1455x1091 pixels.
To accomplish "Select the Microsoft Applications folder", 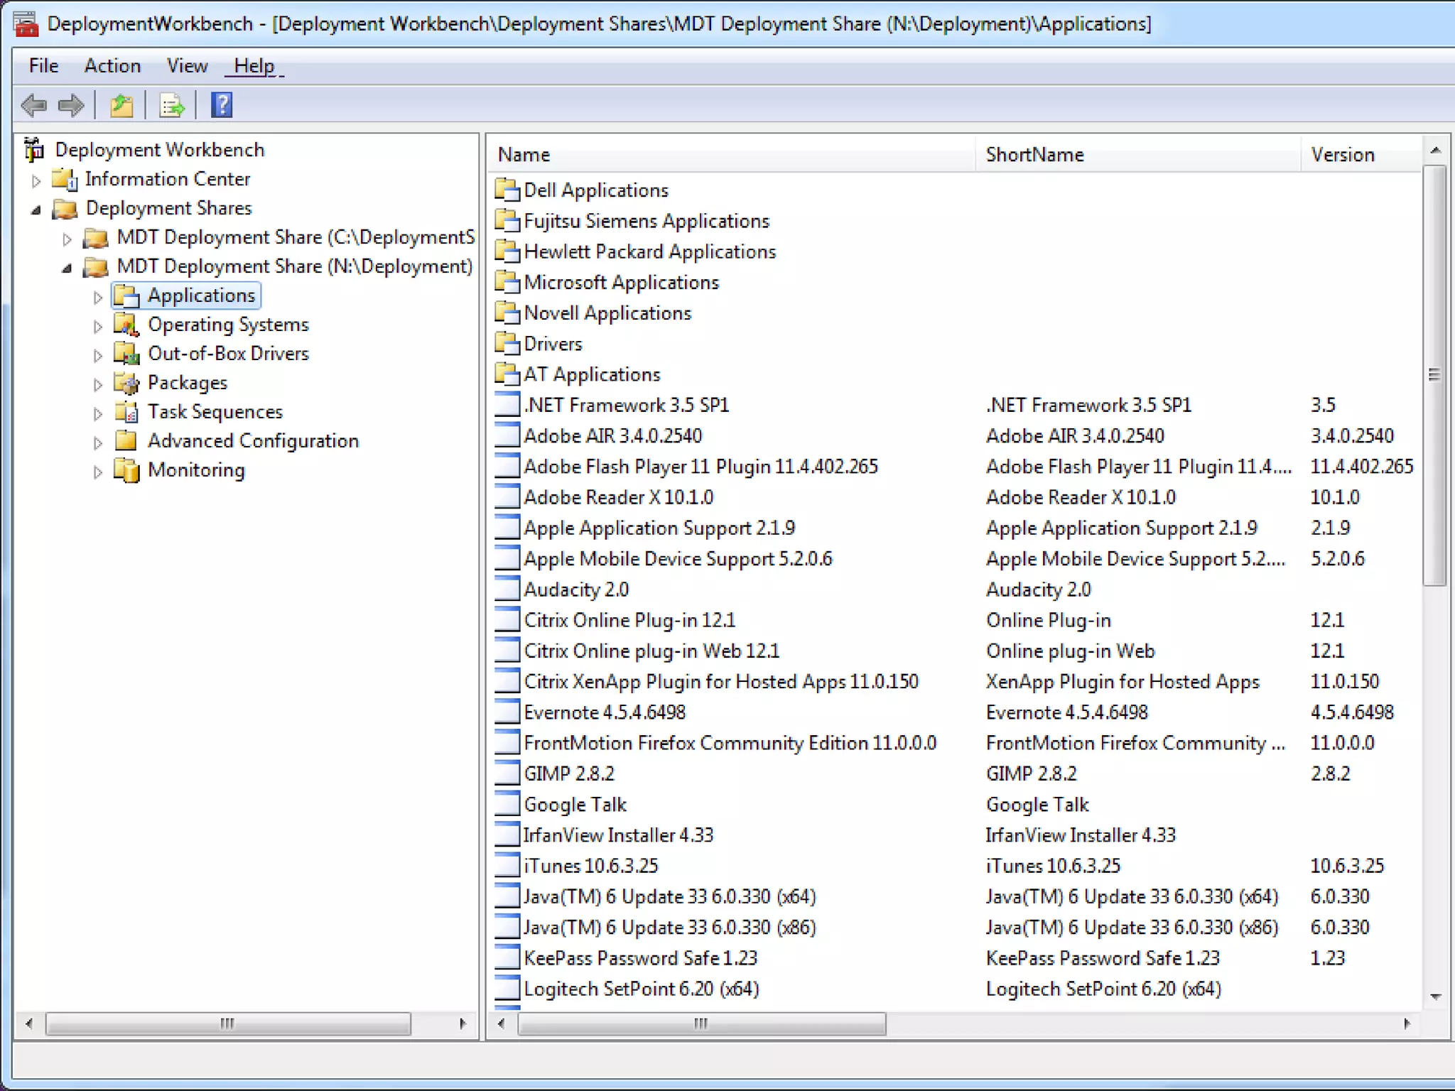I will 621,283.
